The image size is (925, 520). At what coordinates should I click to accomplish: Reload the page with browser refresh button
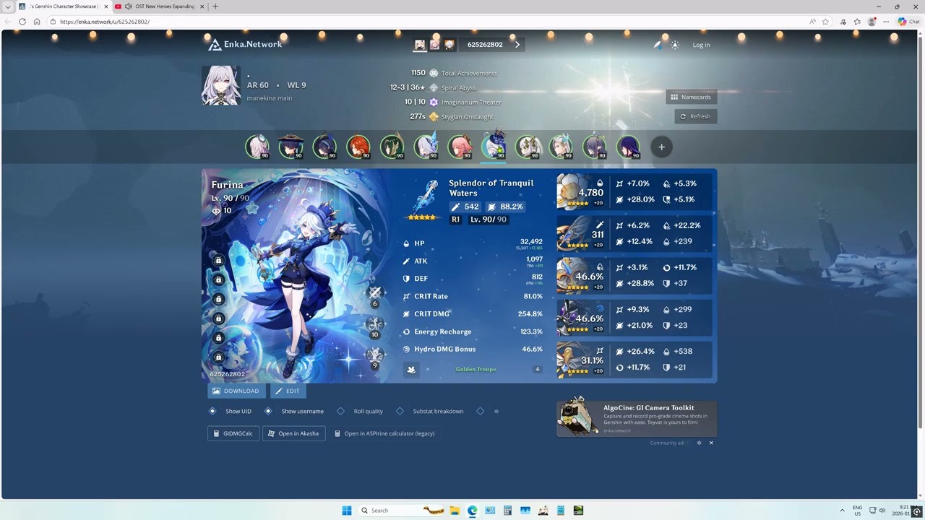pos(22,22)
